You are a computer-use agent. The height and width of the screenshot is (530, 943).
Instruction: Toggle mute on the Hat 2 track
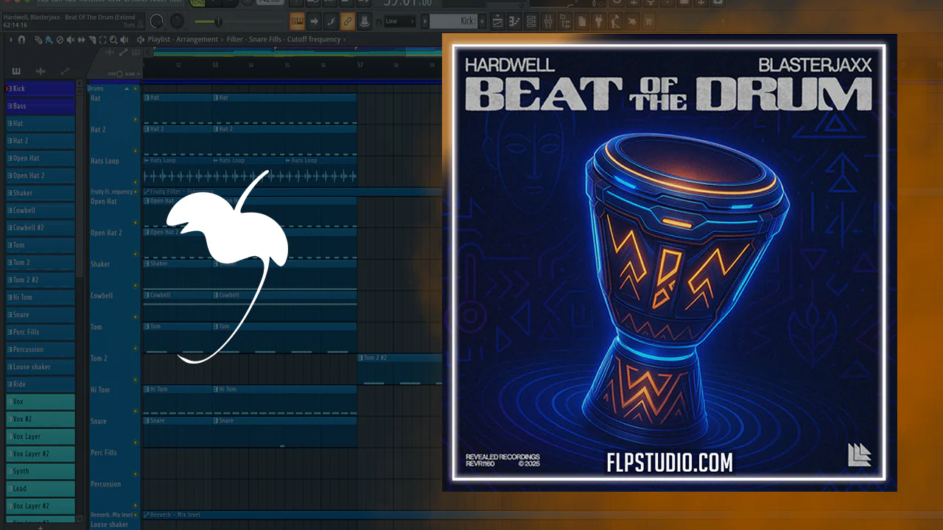pyautogui.click(x=135, y=151)
